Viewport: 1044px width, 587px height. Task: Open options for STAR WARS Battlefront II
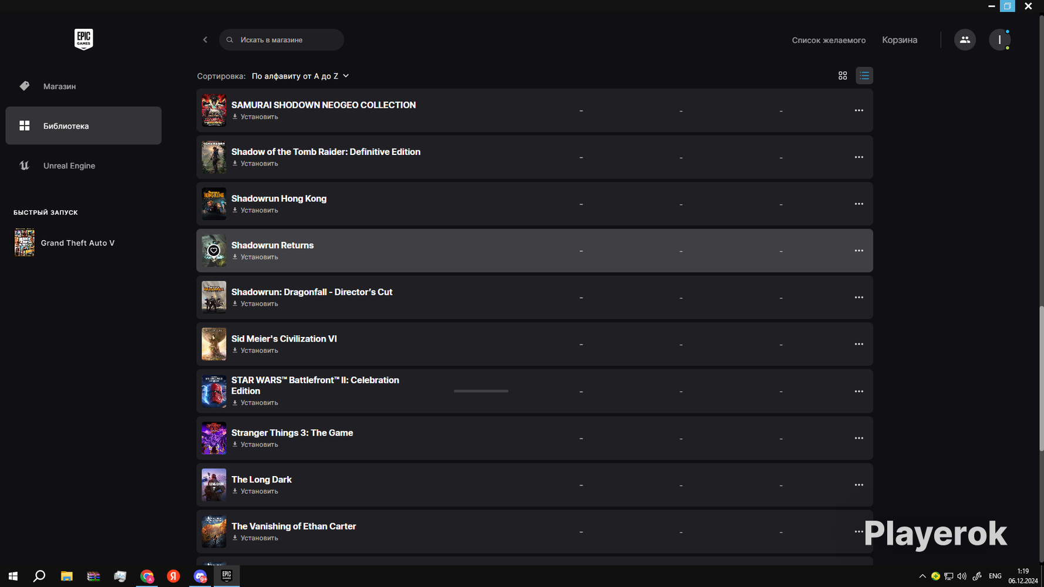tap(859, 392)
